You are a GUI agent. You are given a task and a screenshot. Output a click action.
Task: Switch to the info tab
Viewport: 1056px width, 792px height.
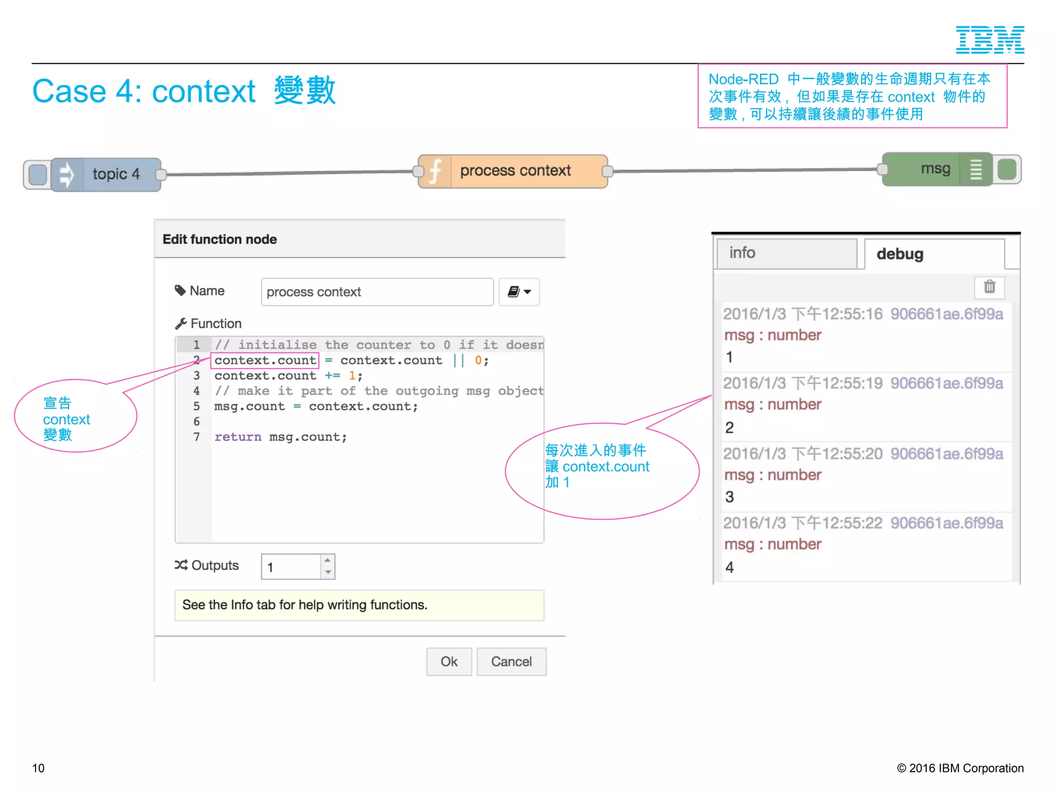pos(786,253)
